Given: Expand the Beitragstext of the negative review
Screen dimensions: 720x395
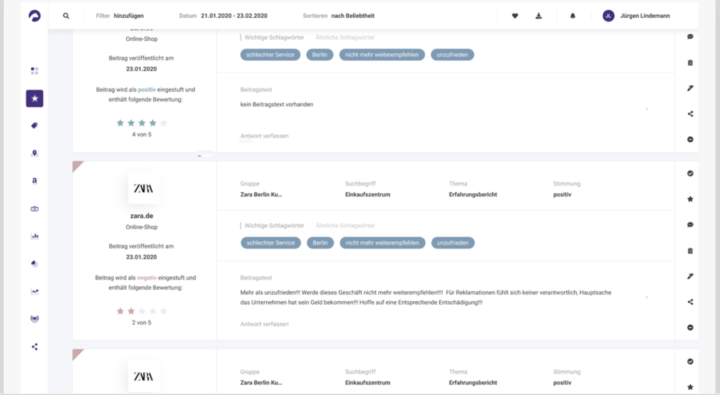Looking at the screenshot, I should tap(647, 297).
